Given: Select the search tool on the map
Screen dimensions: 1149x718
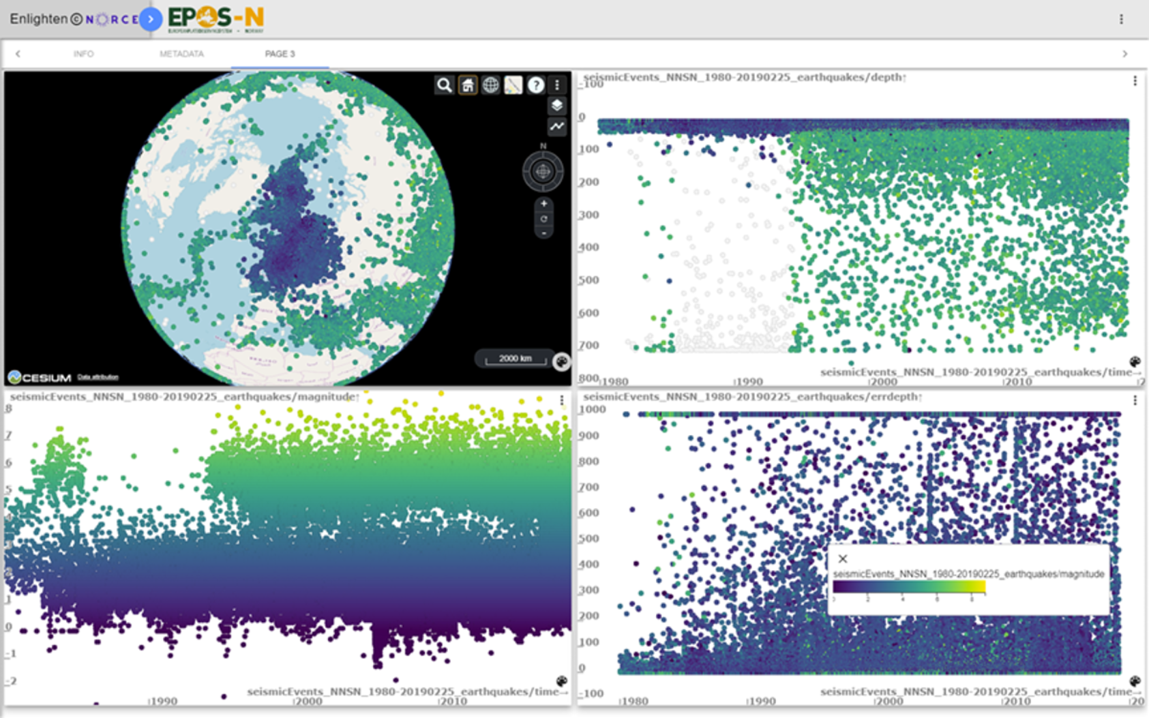Looking at the screenshot, I should tap(445, 85).
